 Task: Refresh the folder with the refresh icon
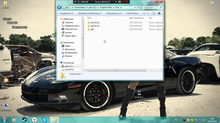click(139, 8)
